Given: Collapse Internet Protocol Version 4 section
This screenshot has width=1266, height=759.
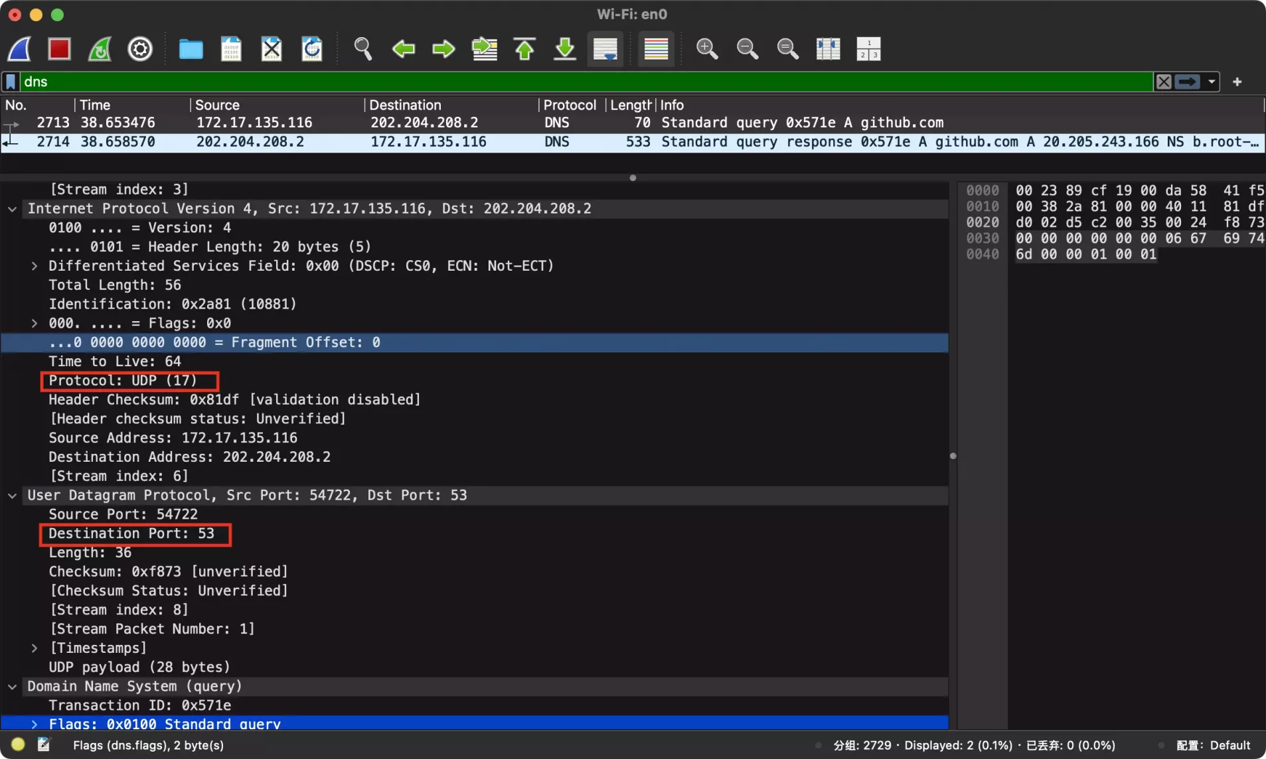Looking at the screenshot, I should (13, 209).
